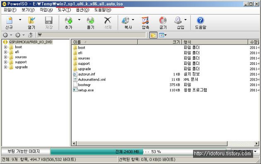This screenshot has height=164, width=261.
Task: Sort by 크기 column header
Action: [x=159, y=42]
